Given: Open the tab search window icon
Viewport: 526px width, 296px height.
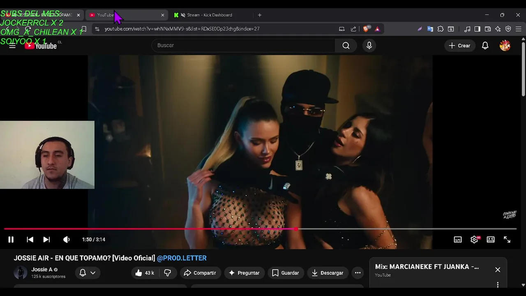Looking at the screenshot, I should 451,29.
